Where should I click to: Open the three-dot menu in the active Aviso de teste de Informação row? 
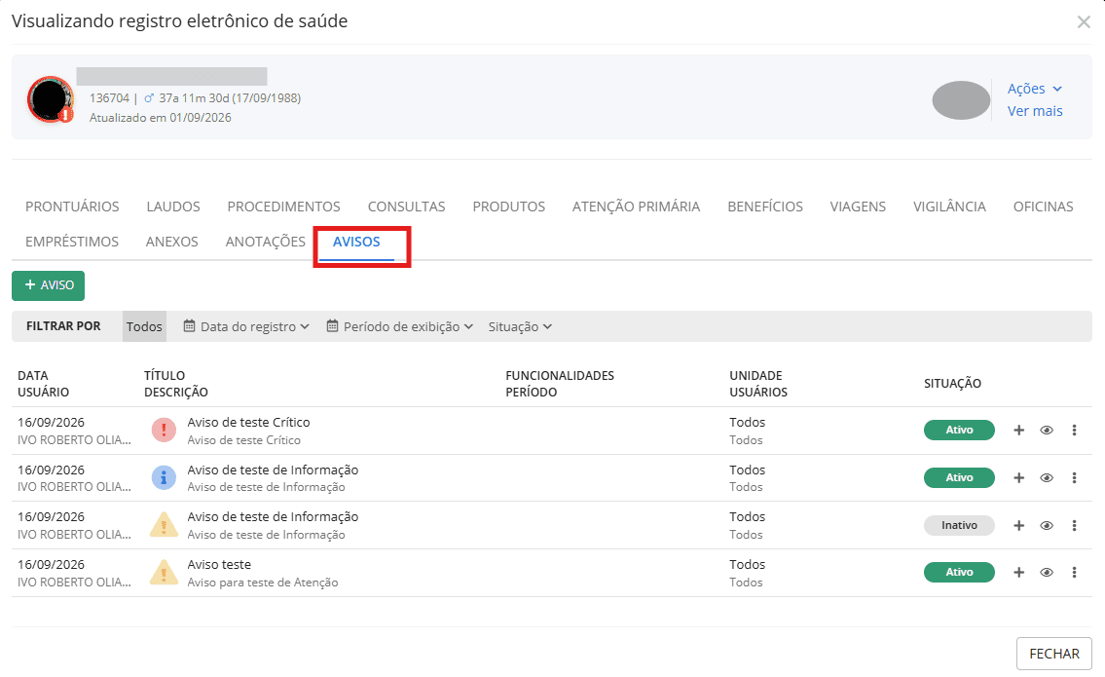click(1074, 478)
